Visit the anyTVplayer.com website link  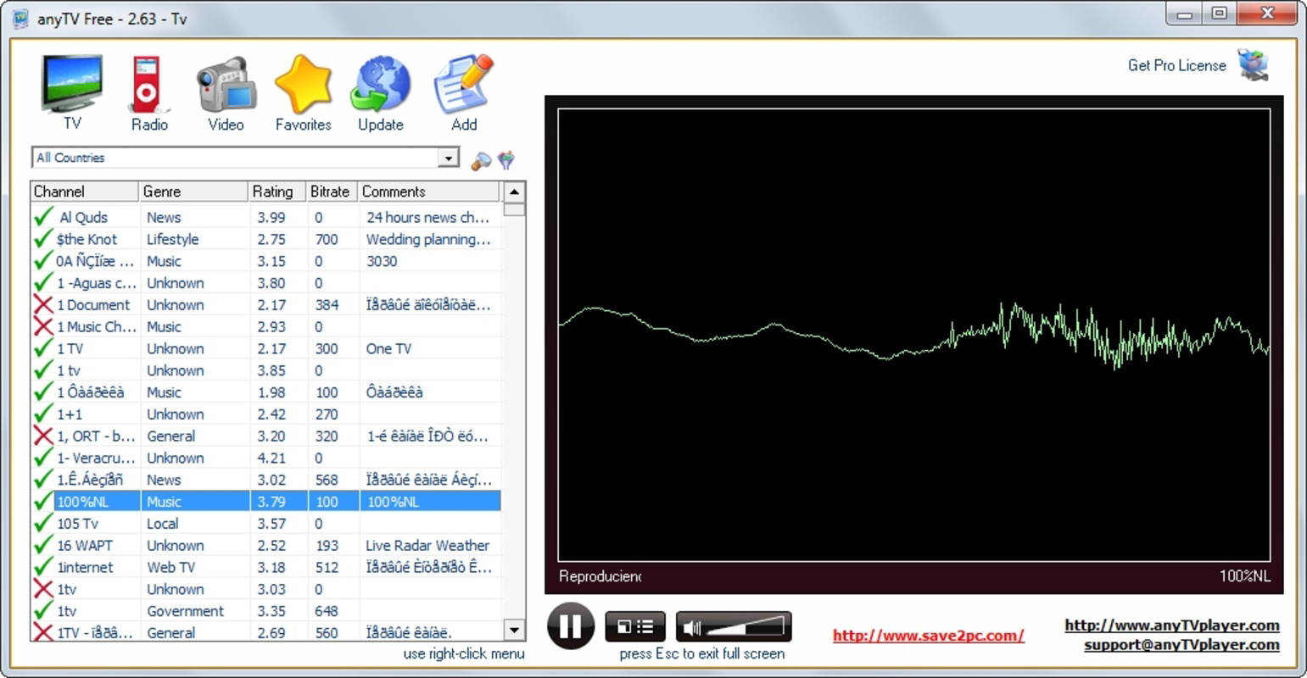tap(1172, 625)
